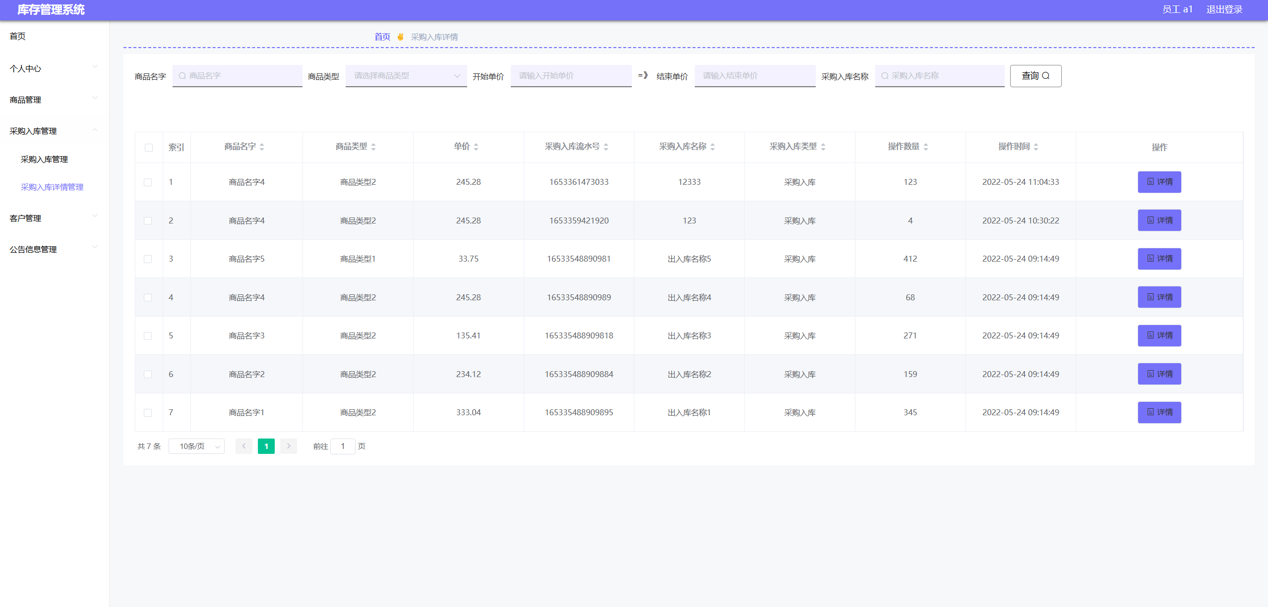Select the checkbox for row 5
Viewport: 1268px width, 607px height.
tap(148, 335)
